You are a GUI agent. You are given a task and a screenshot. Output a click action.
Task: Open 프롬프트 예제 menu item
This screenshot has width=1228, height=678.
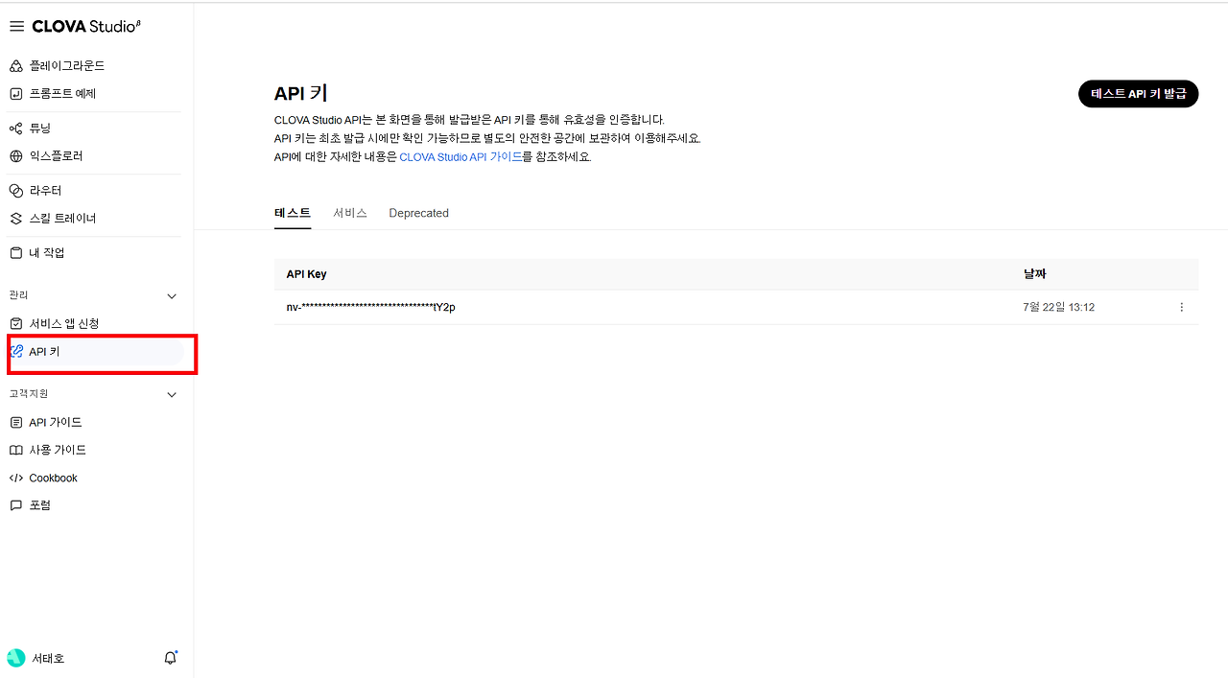62,94
